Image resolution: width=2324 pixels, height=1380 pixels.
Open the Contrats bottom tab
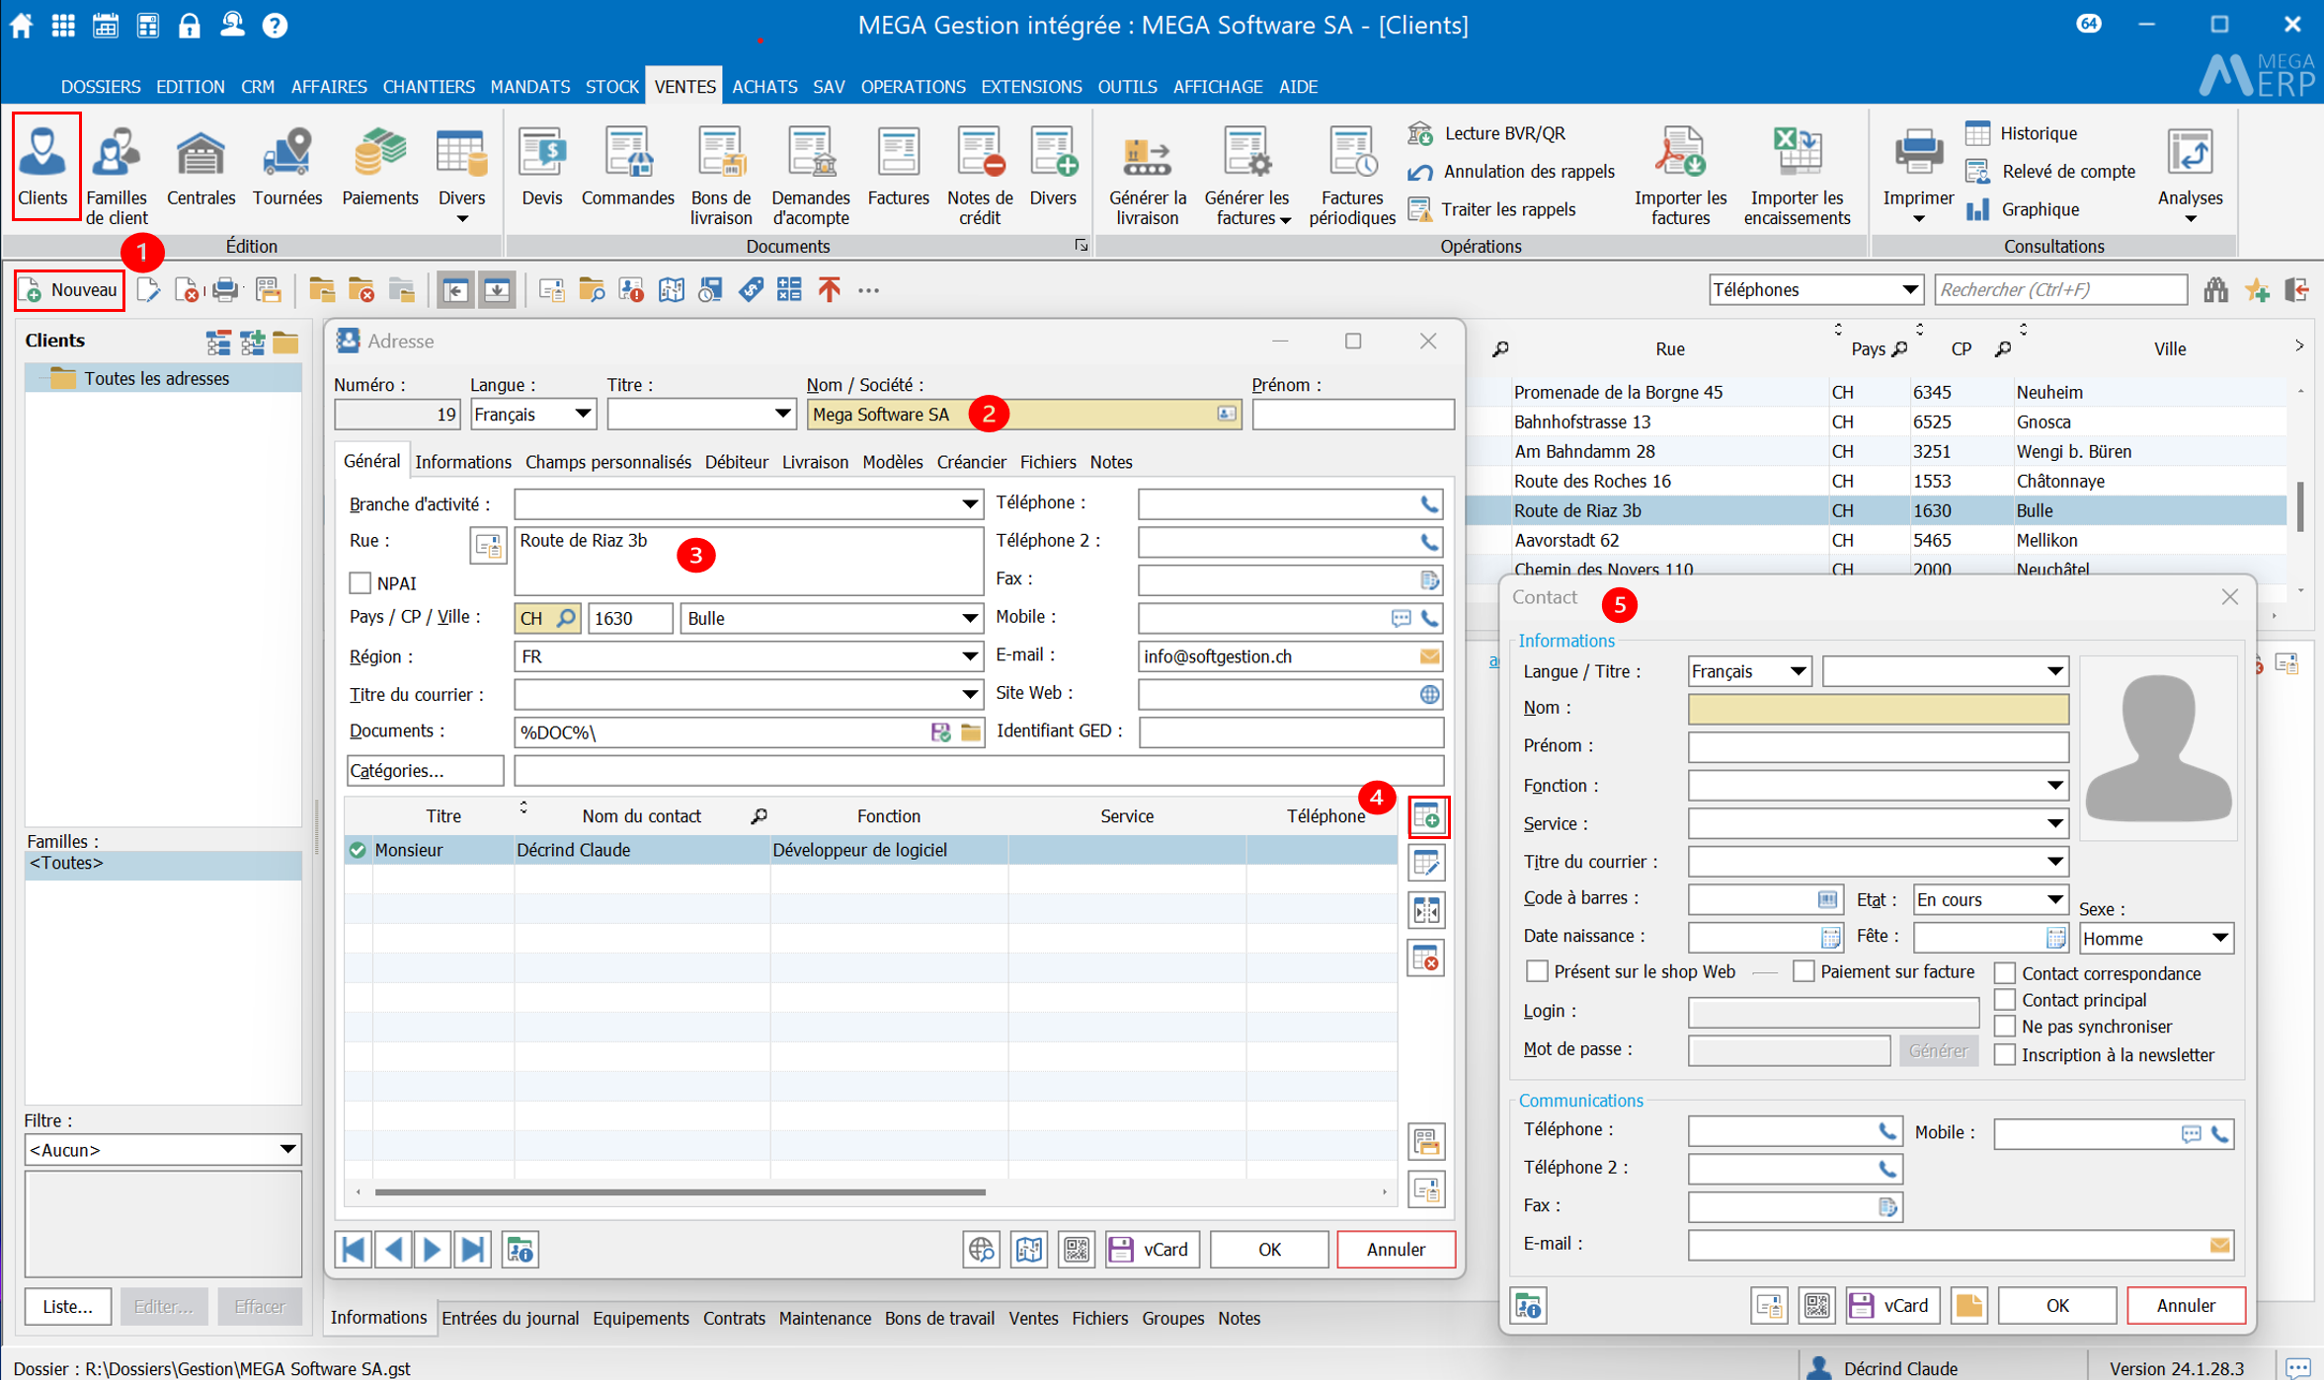734,1319
